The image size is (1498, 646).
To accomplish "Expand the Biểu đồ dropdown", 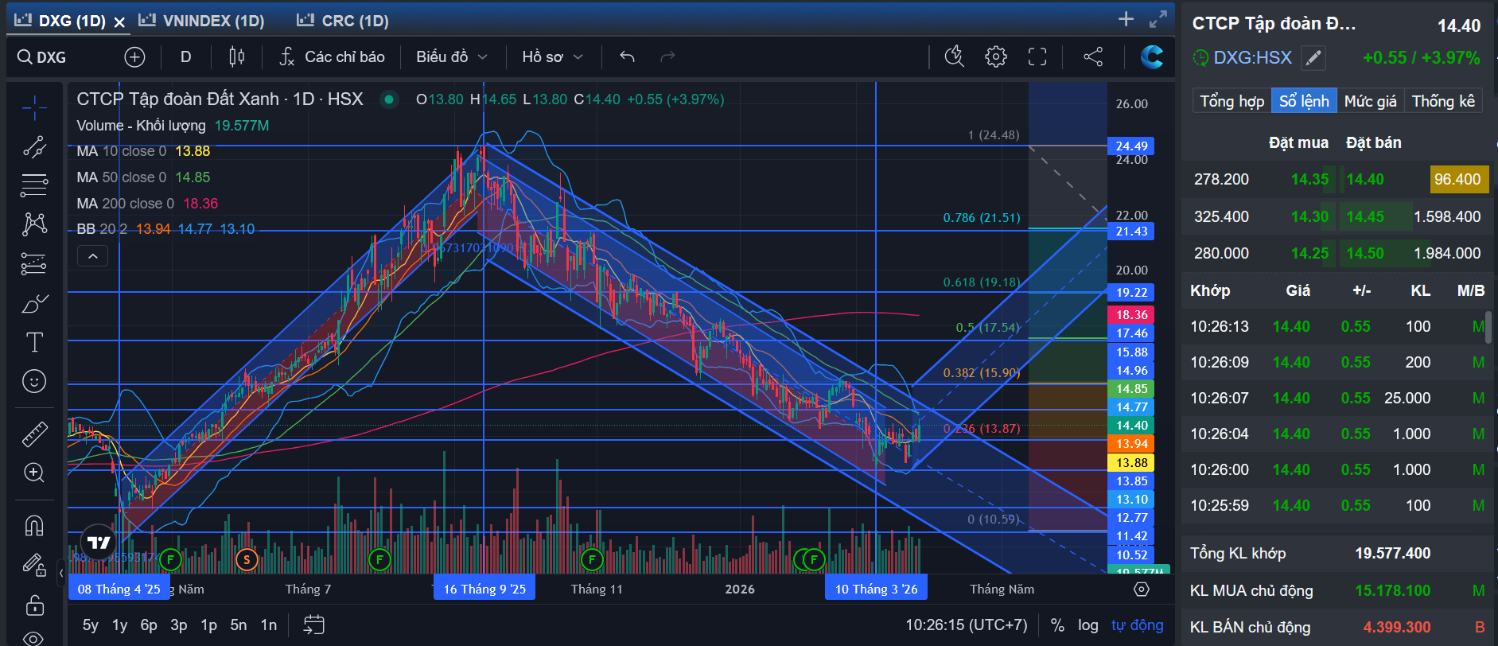I will (x=451, y=56).
